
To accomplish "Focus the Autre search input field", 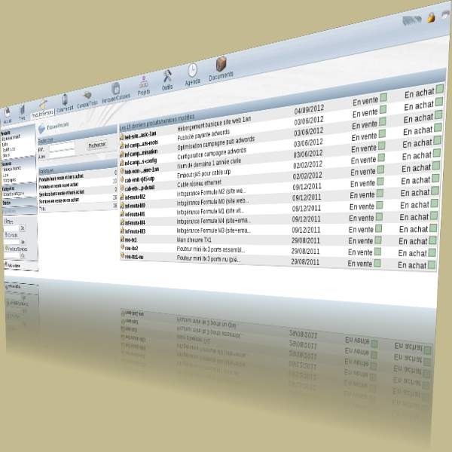I will tap(63, 154).
